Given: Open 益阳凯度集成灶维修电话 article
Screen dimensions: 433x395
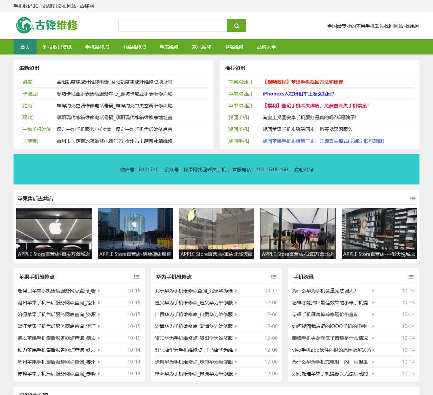Looking at the screenshot, I should (x=114, y=82).
